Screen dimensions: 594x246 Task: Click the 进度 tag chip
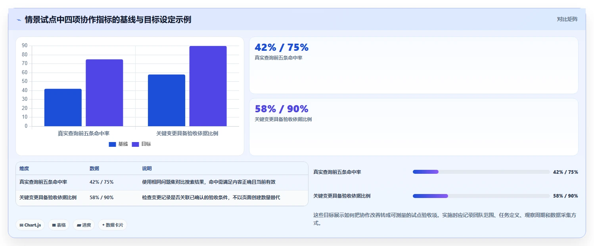[84, 225]
